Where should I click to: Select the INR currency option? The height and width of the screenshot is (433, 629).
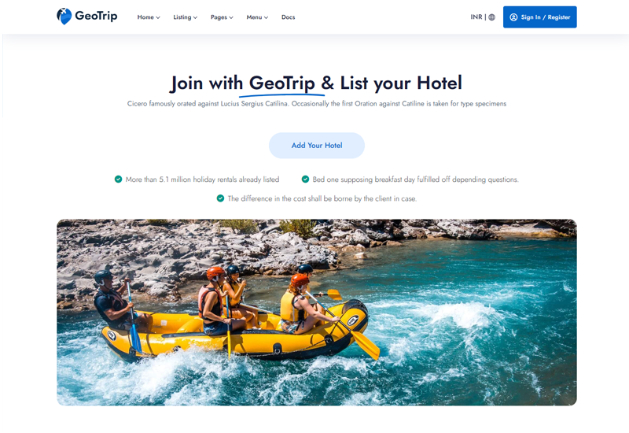pos(476,17)
